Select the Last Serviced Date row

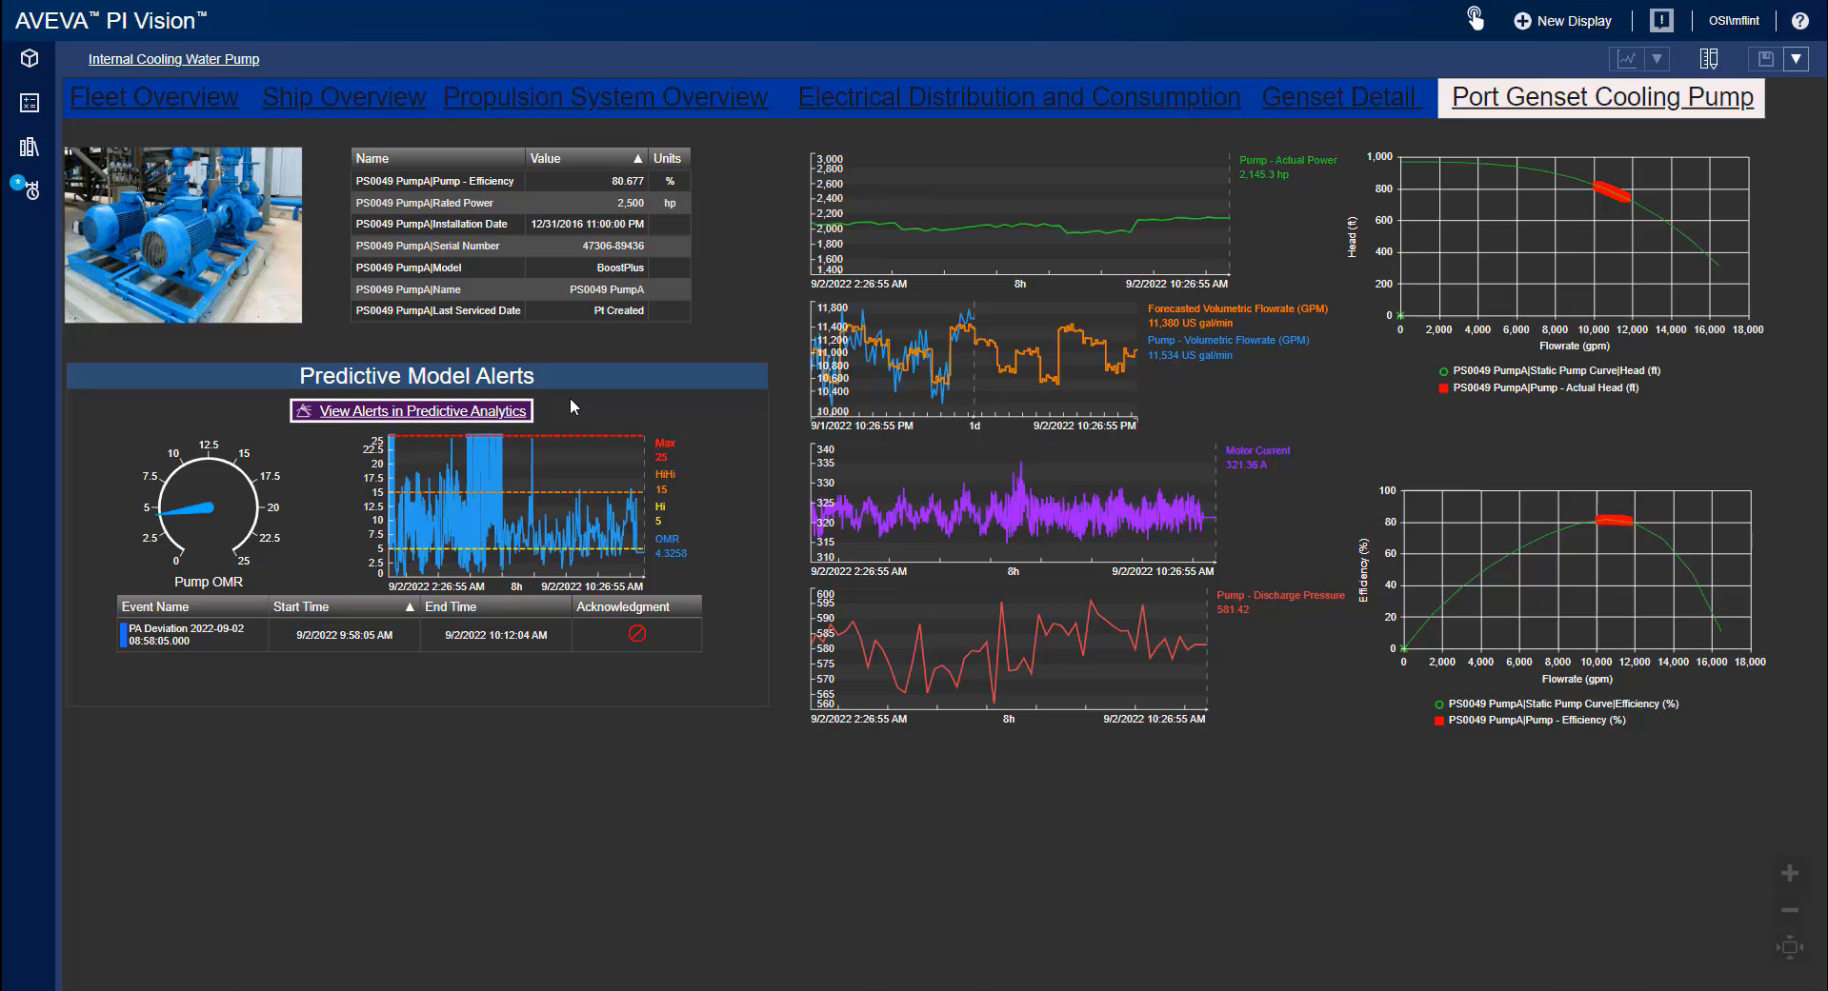pyautogui.click(x=520, y=310)
